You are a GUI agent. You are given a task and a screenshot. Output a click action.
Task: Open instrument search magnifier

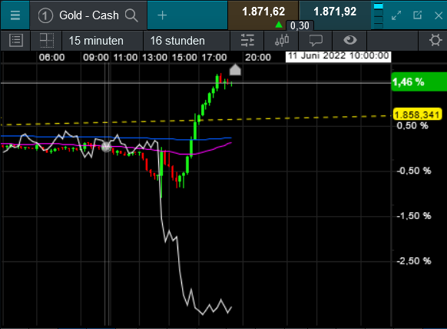[131, 15]
